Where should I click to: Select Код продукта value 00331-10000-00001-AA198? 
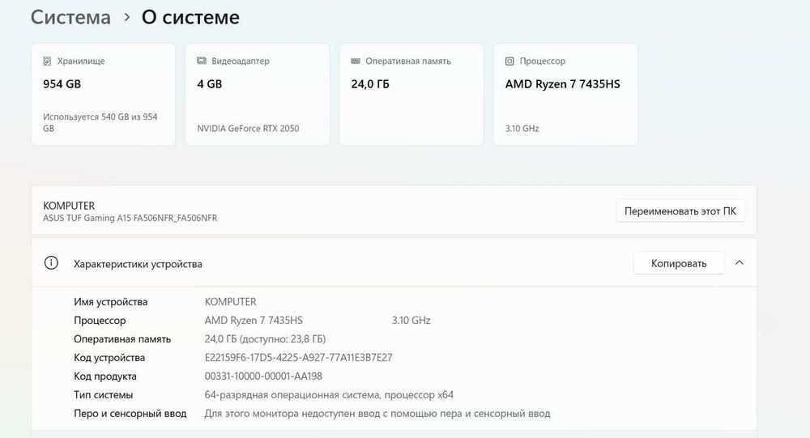pos(263,376)
